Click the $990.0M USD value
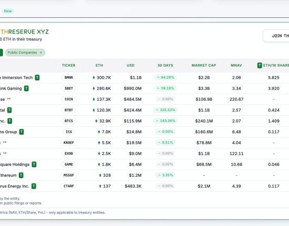This screenshot has width=289, height=226. click(133, 89)
